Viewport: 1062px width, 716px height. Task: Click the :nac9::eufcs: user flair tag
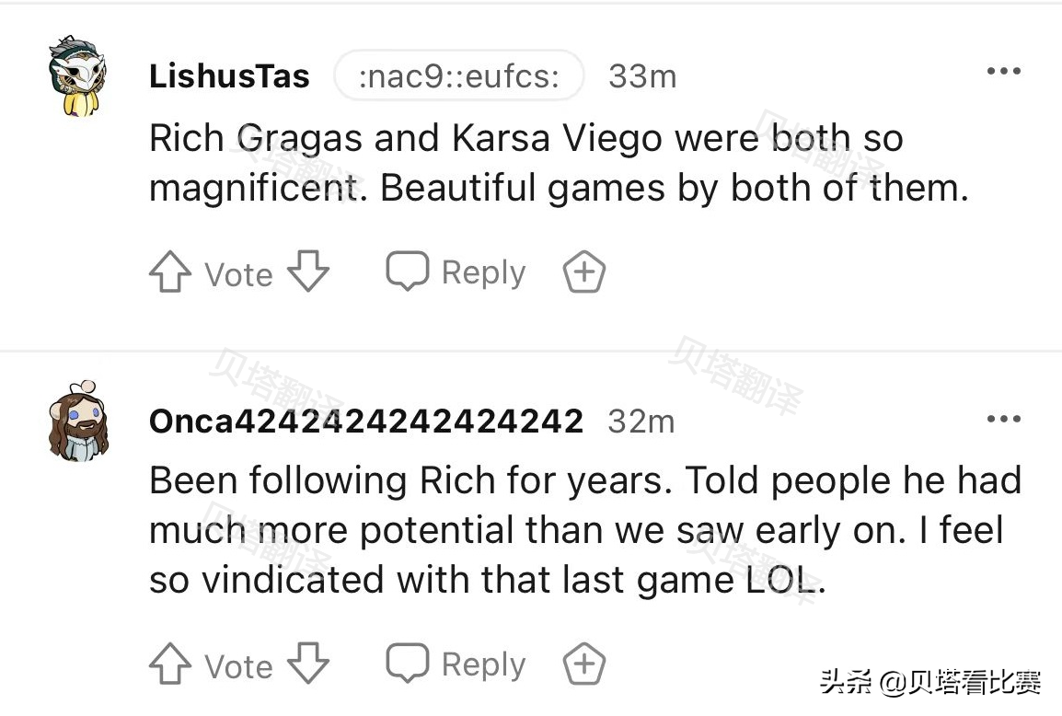pyautogui.click(x=459, y=76)
